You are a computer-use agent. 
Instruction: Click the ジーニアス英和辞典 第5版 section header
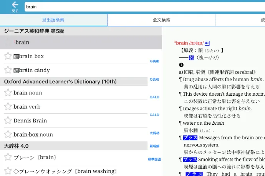pyautogui.click(x=81, y=31)
